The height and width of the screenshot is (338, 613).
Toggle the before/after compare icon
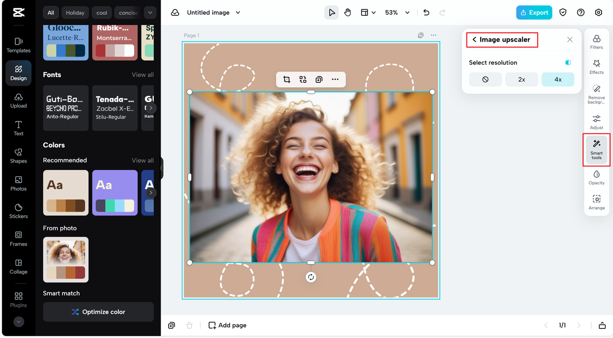568,63
